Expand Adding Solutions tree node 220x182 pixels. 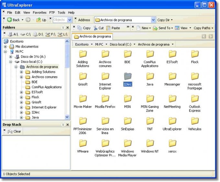tap(21, 72)
